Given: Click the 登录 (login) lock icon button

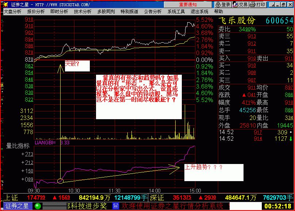Looking at the screenshot, I should 223,5.
